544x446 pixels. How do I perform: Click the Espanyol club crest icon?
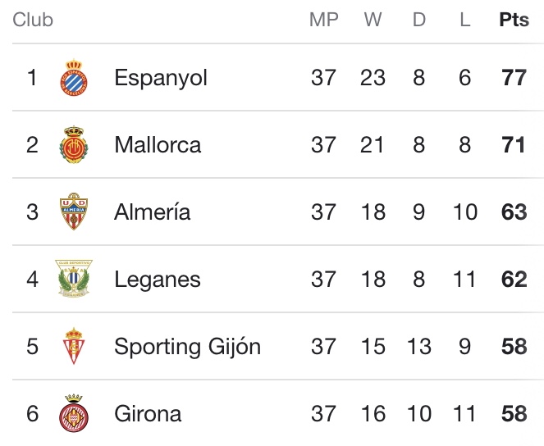(x=74, y=78)
